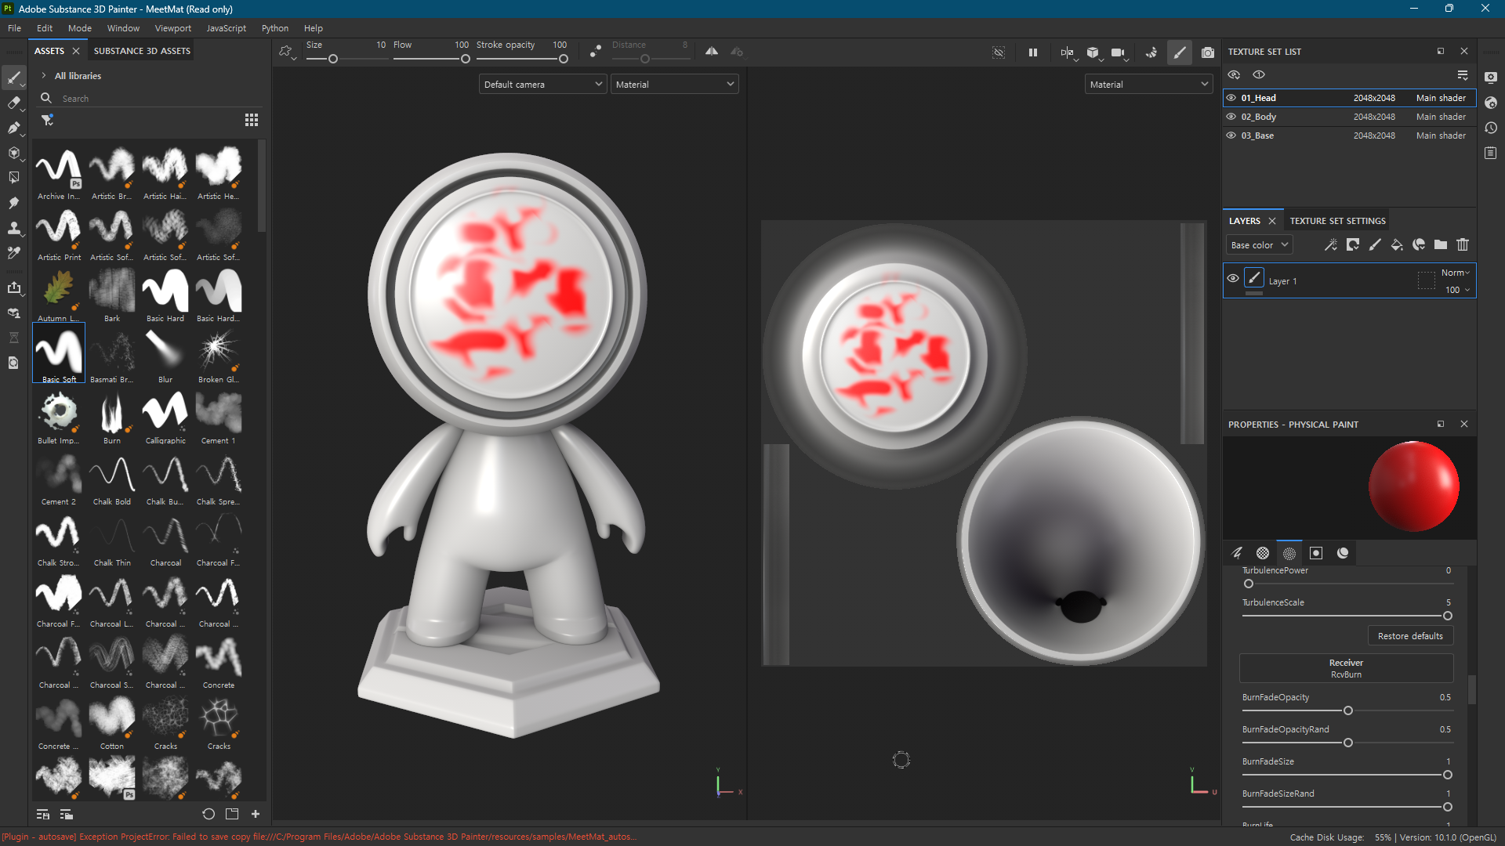1505x846 pixels.
Task: Open the Base color channel dropdown
Action: pos(1259,245)
